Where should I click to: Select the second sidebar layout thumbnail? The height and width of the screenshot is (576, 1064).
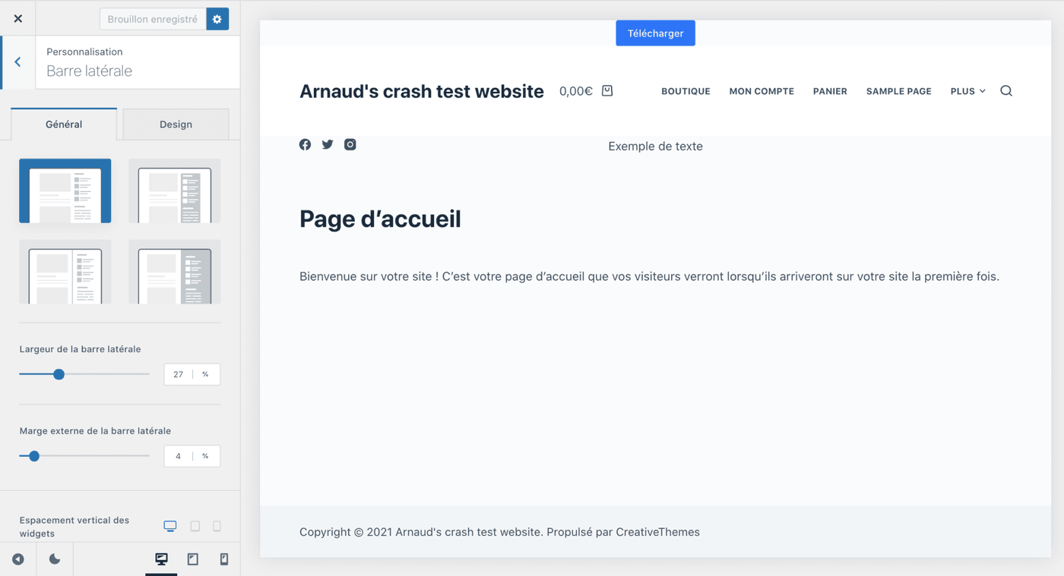pyautogui.click(x=174, y=191)
